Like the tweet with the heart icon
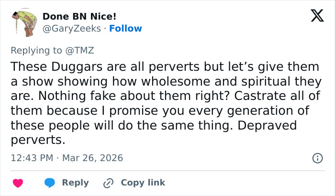 coord(18,183)
